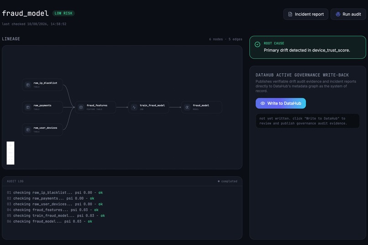368x245 pixels.
Task: Click the last checked timestamp
Action: click(x=34, y=24)
